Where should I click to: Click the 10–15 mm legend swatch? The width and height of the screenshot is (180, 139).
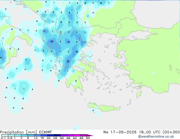coord(38,135)
